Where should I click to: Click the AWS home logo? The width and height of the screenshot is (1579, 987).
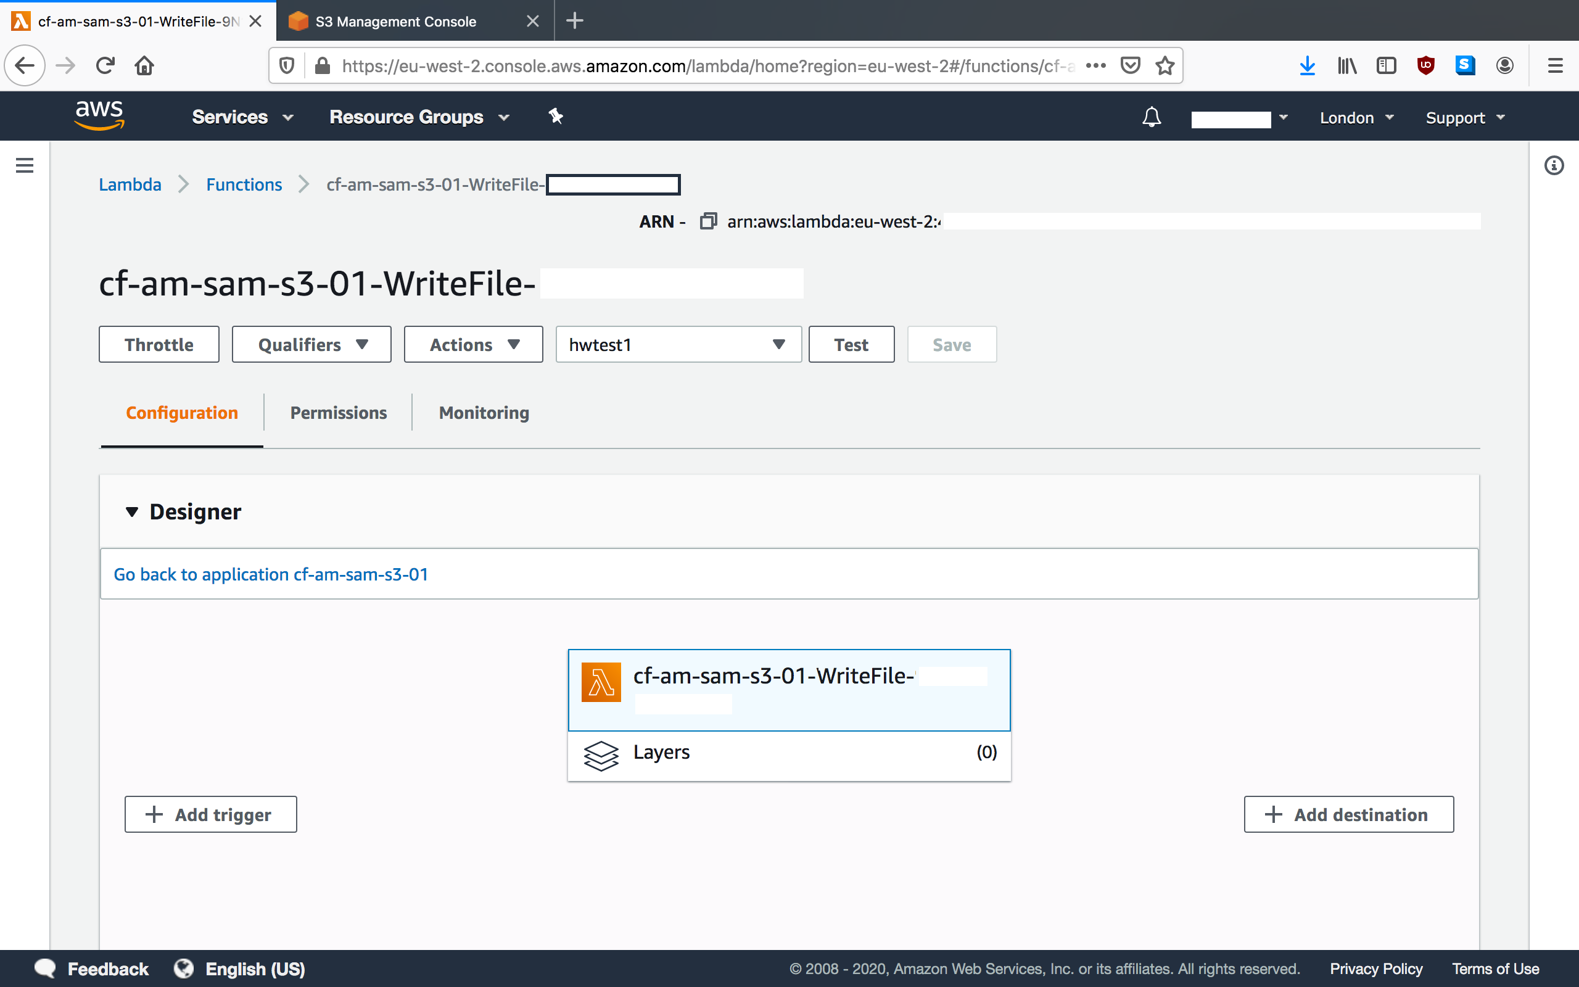[99, 115]
